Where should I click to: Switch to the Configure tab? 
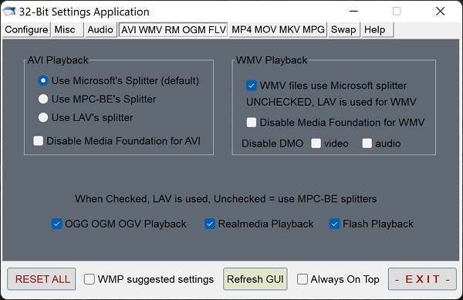[26, 30]
